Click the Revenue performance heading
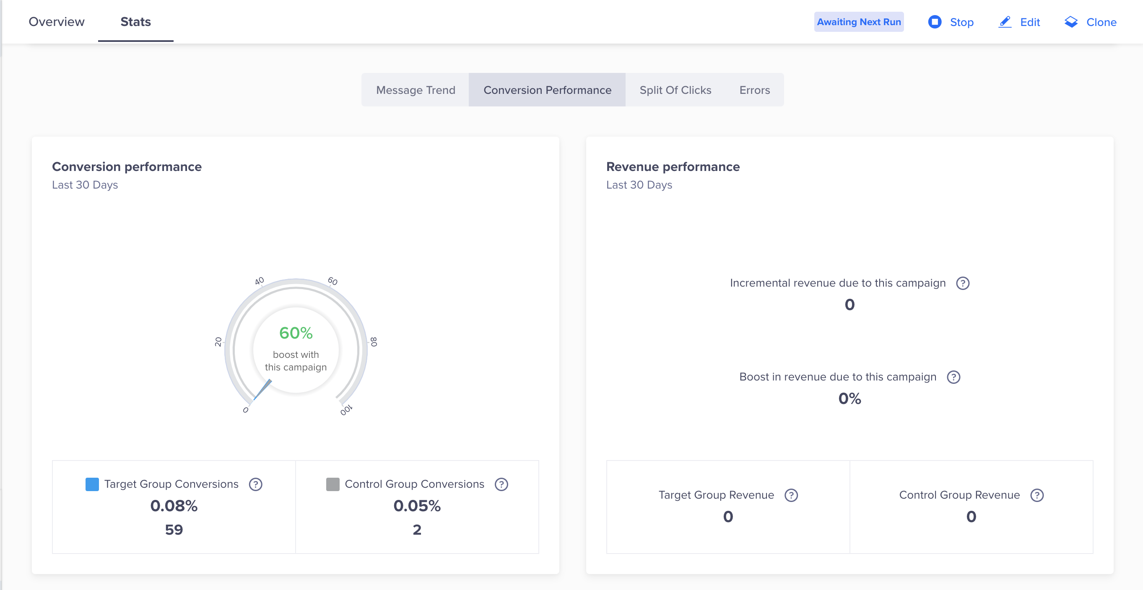The image size is (1143, 590). click(x=673, y=167)
